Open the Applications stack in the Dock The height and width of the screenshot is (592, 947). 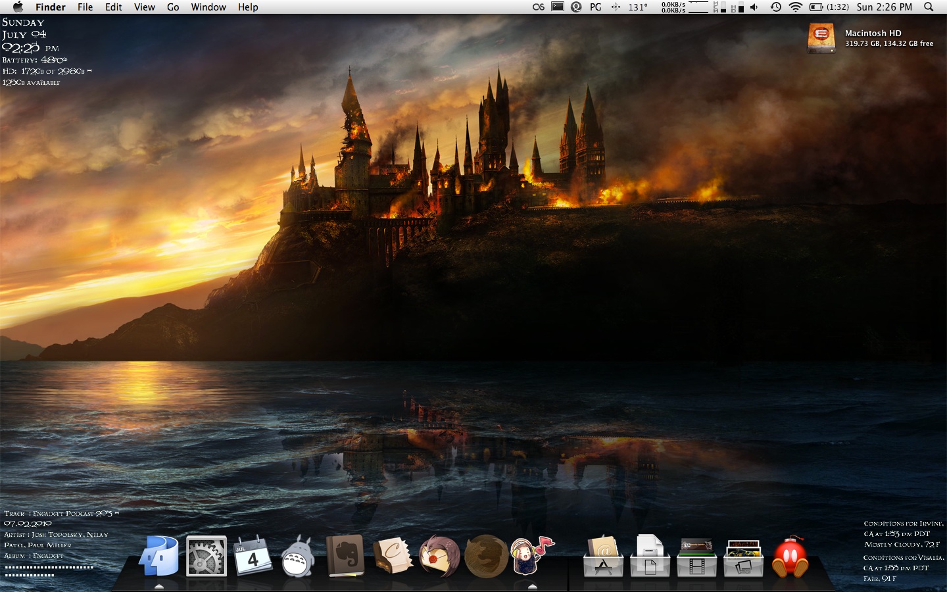point(604,557)
